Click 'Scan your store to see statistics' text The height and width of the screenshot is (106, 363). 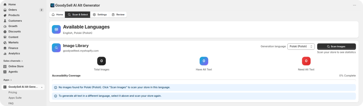click(x=336, y=52)
